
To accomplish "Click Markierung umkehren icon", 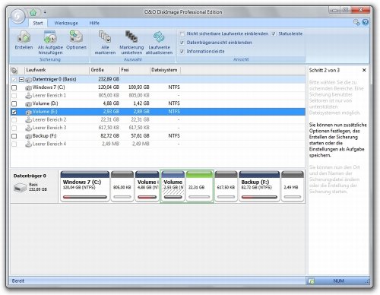I will [131, 37].
